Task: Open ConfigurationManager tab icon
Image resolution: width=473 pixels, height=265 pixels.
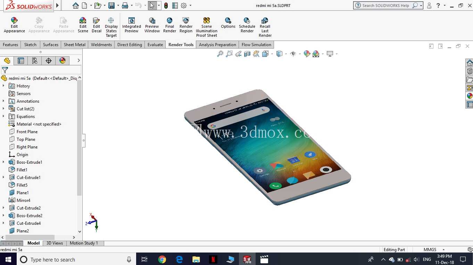Action: point(35,61)
